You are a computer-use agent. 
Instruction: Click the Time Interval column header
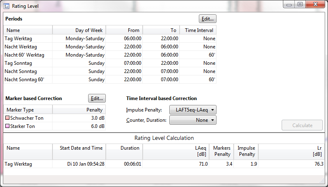click(198, 30)
